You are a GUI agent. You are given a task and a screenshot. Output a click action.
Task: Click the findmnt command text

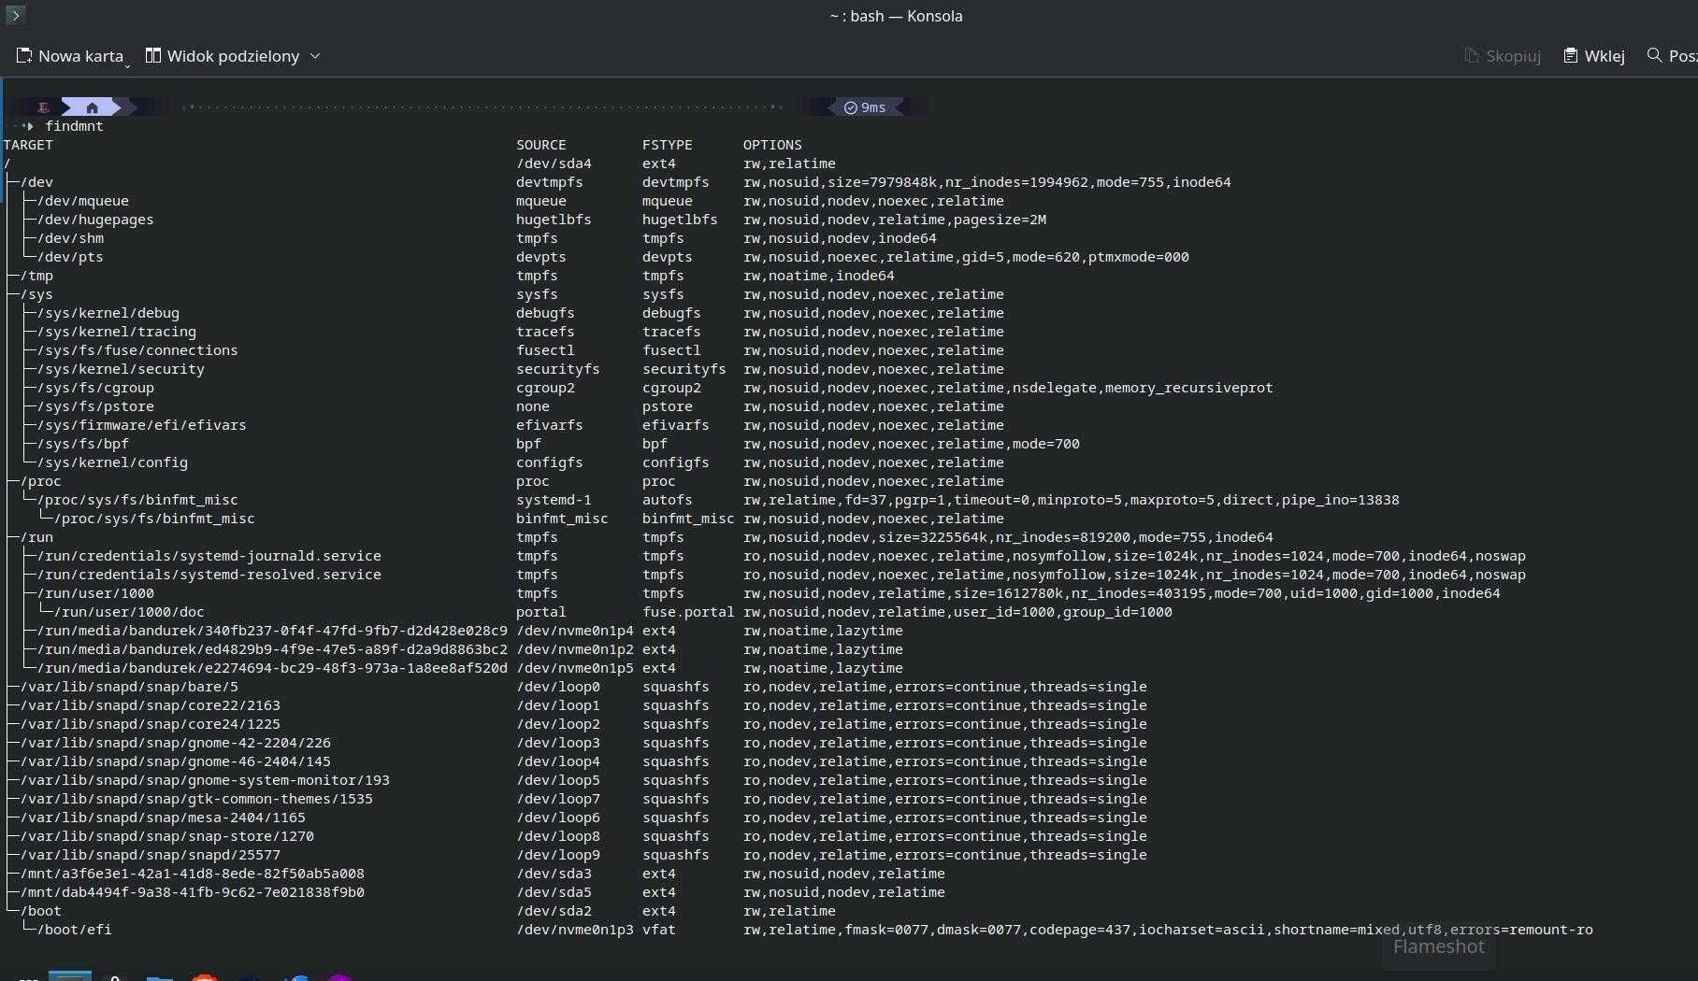click(x=74, y=126)
